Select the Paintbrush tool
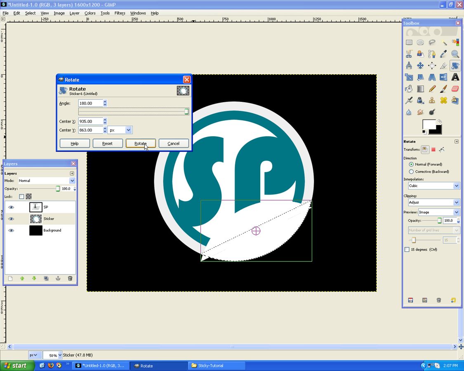Screen dimensions: 464x371 [443, 89]
